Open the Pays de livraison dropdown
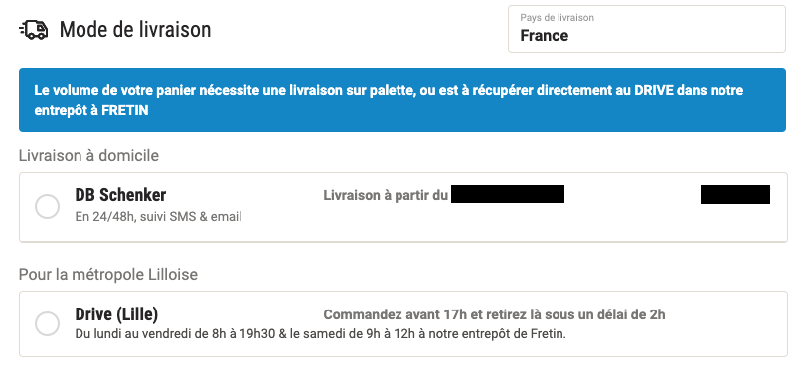The width and height of the screenshot is (799, 372). click(x=647, y=29)
